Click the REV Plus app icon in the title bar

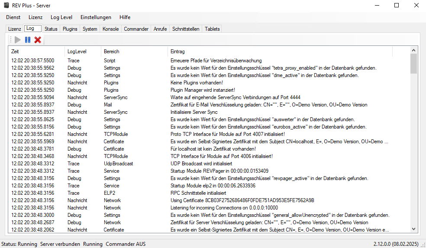pos(6,6)
